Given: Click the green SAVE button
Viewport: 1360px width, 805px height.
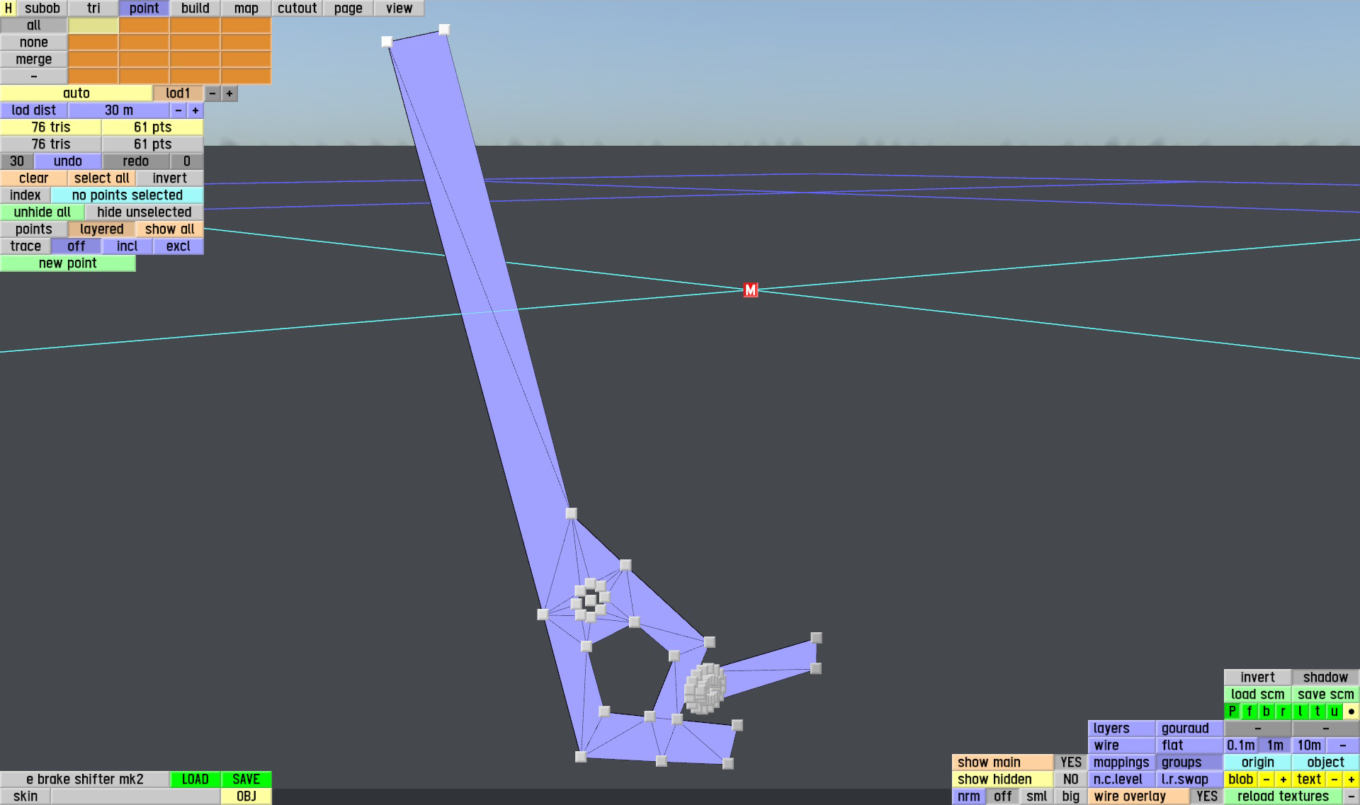Looking at the screenshot, I should 246,780.
